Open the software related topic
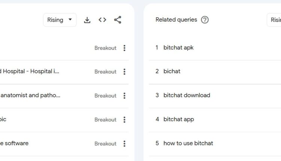The height and width of the screenshot is (161, 281). point(15,143)
